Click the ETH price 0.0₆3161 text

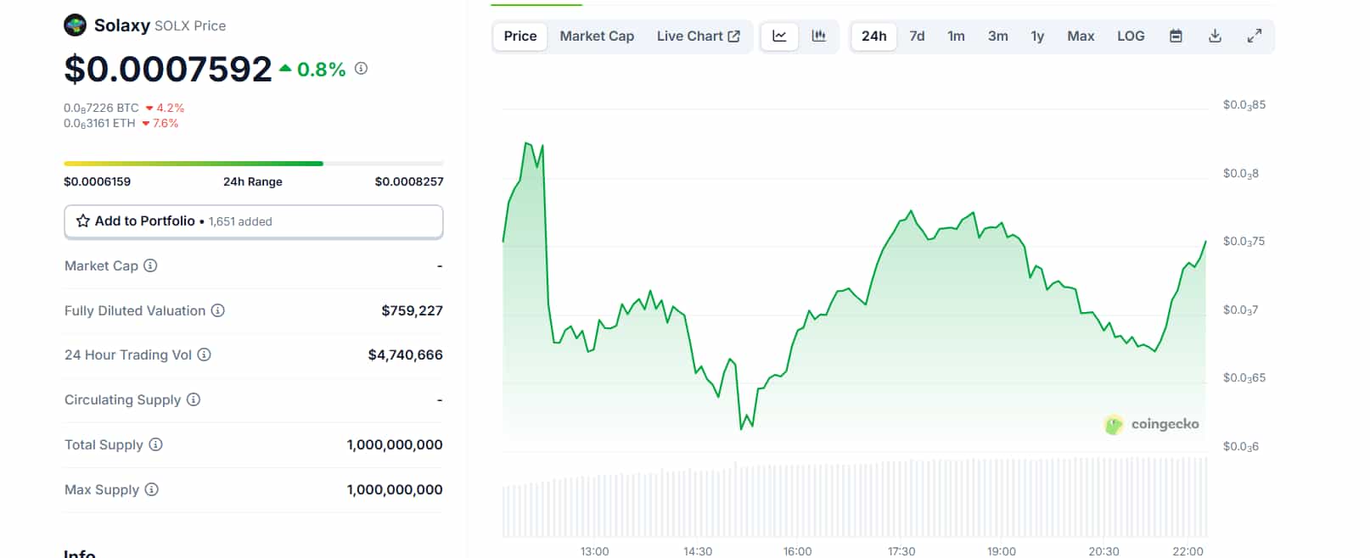pos(99,123)
